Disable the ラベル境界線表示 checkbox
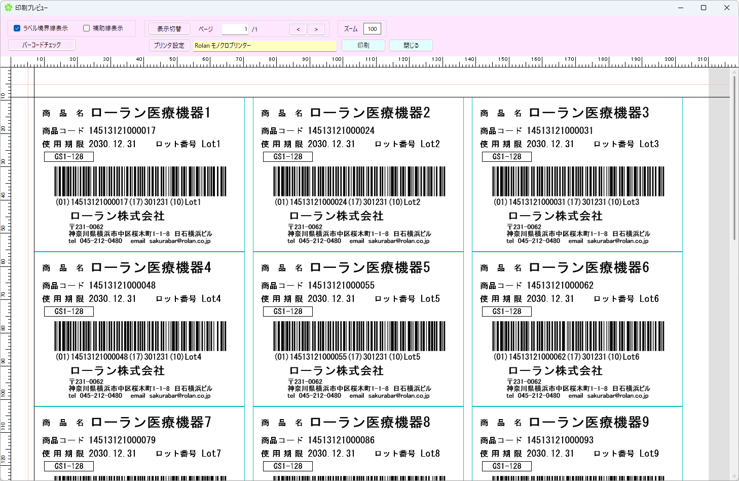739x481 pixels. coord(17,28)
